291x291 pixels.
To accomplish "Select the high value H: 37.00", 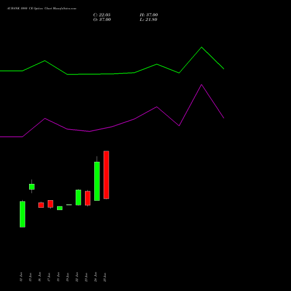I will pyautogui.click(x=149, y=15).
